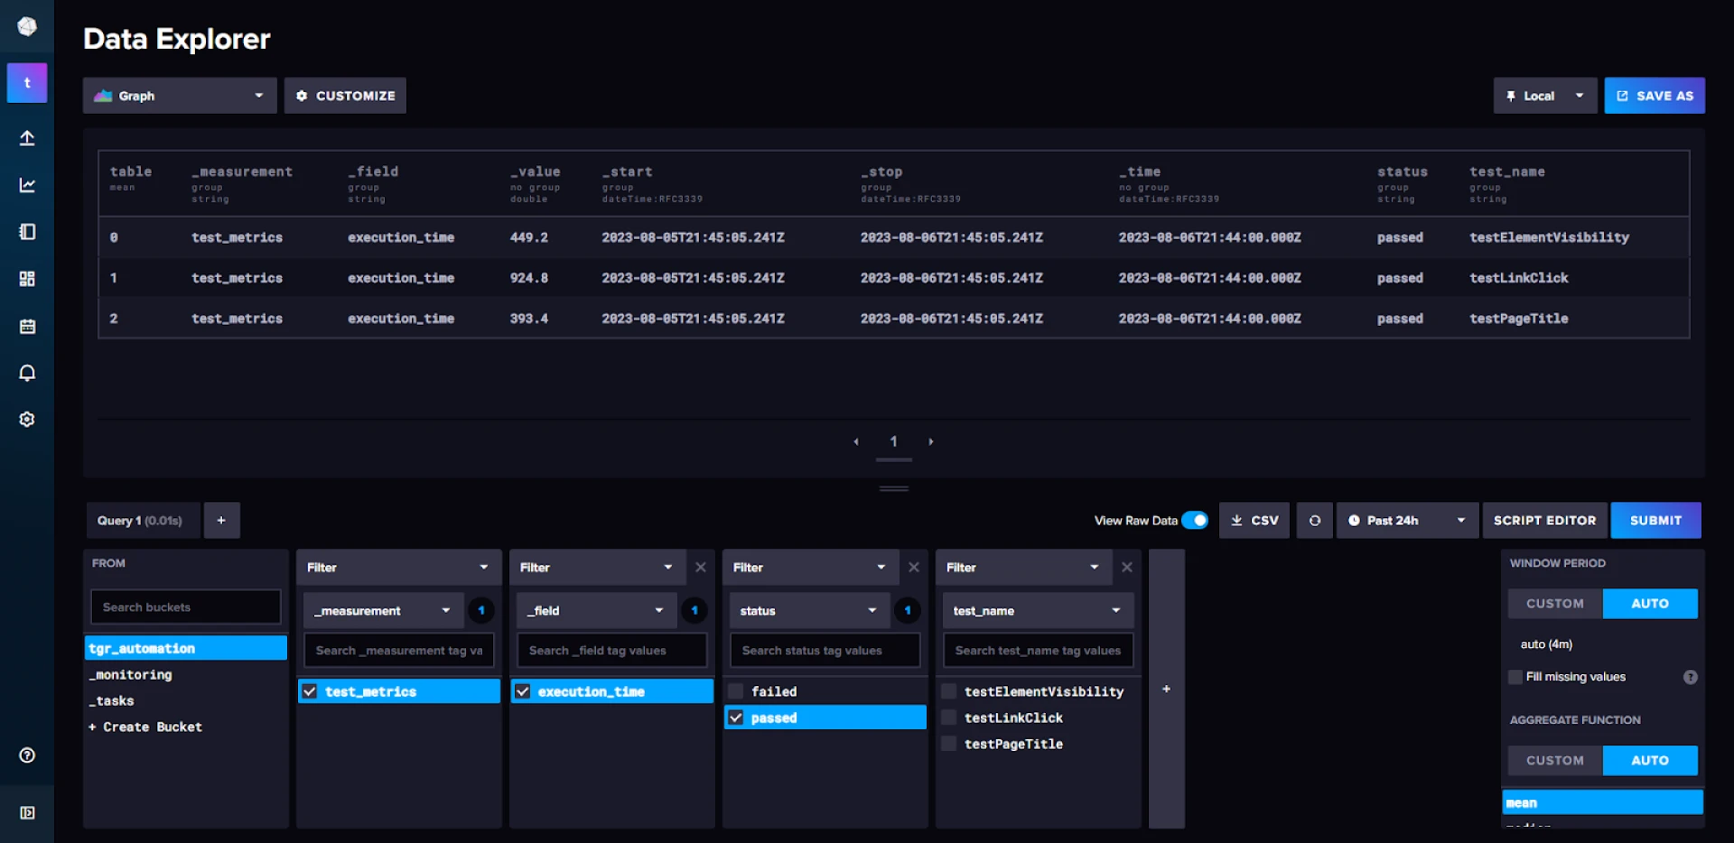This screenshot has width=1734, height=843.
Task: Click the refresh icon beside CSV
Action: [1315, 521]
